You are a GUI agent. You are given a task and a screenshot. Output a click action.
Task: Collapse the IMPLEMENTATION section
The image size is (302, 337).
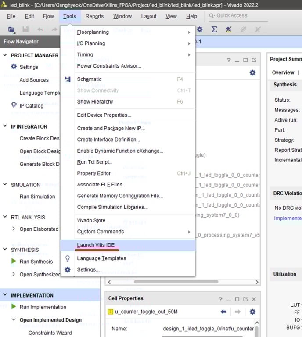pos(5,295)
